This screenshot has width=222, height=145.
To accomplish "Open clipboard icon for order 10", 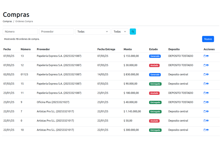I will [x=205, y=130].
